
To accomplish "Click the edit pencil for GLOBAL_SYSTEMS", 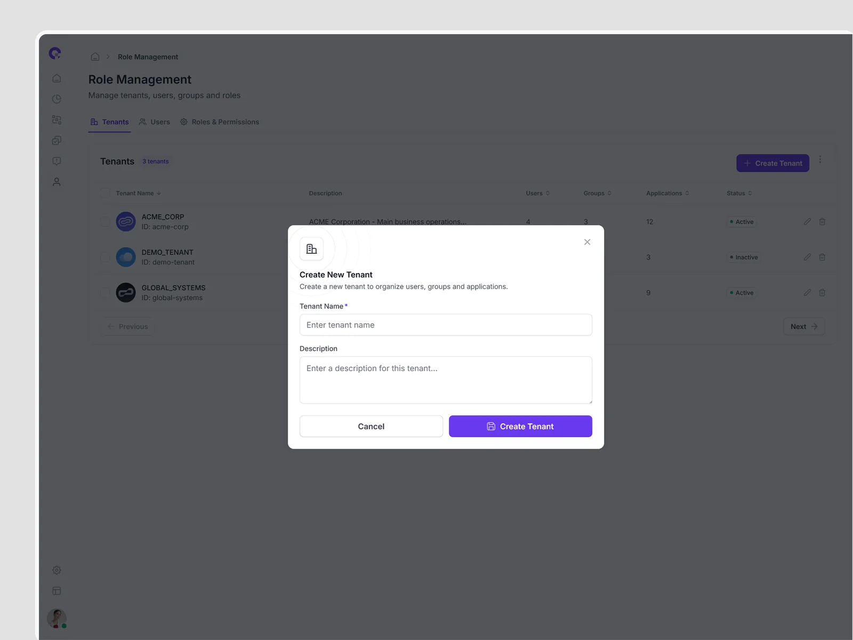I will (x=807, y=293).
